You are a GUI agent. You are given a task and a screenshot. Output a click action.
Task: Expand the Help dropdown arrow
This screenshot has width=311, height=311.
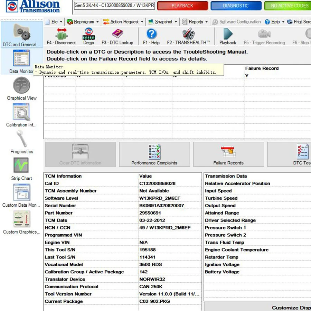[283, 22]
